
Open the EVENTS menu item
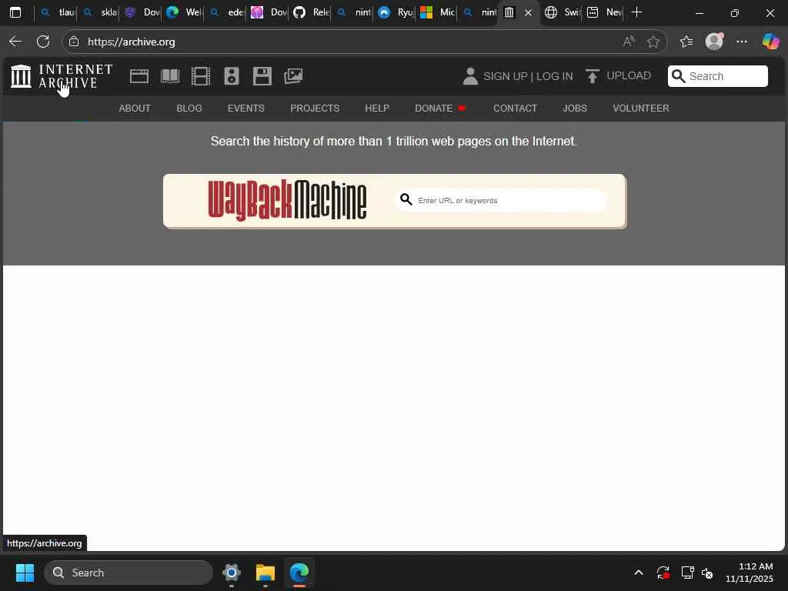pos(245,108)
